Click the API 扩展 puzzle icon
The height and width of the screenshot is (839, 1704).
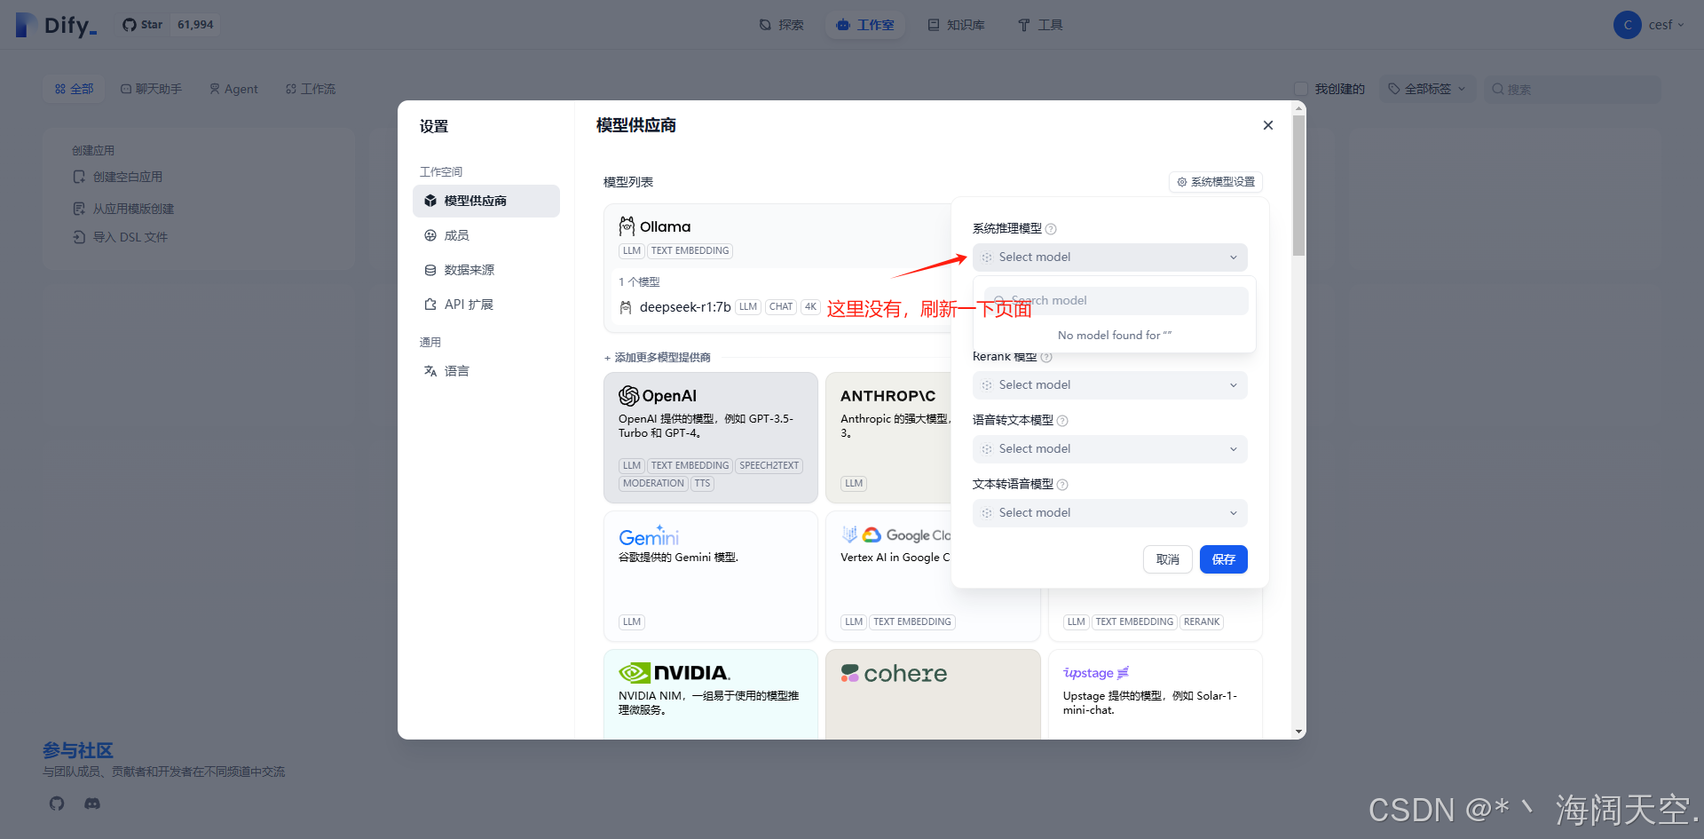pyautogui.click(x=430, y=305)
